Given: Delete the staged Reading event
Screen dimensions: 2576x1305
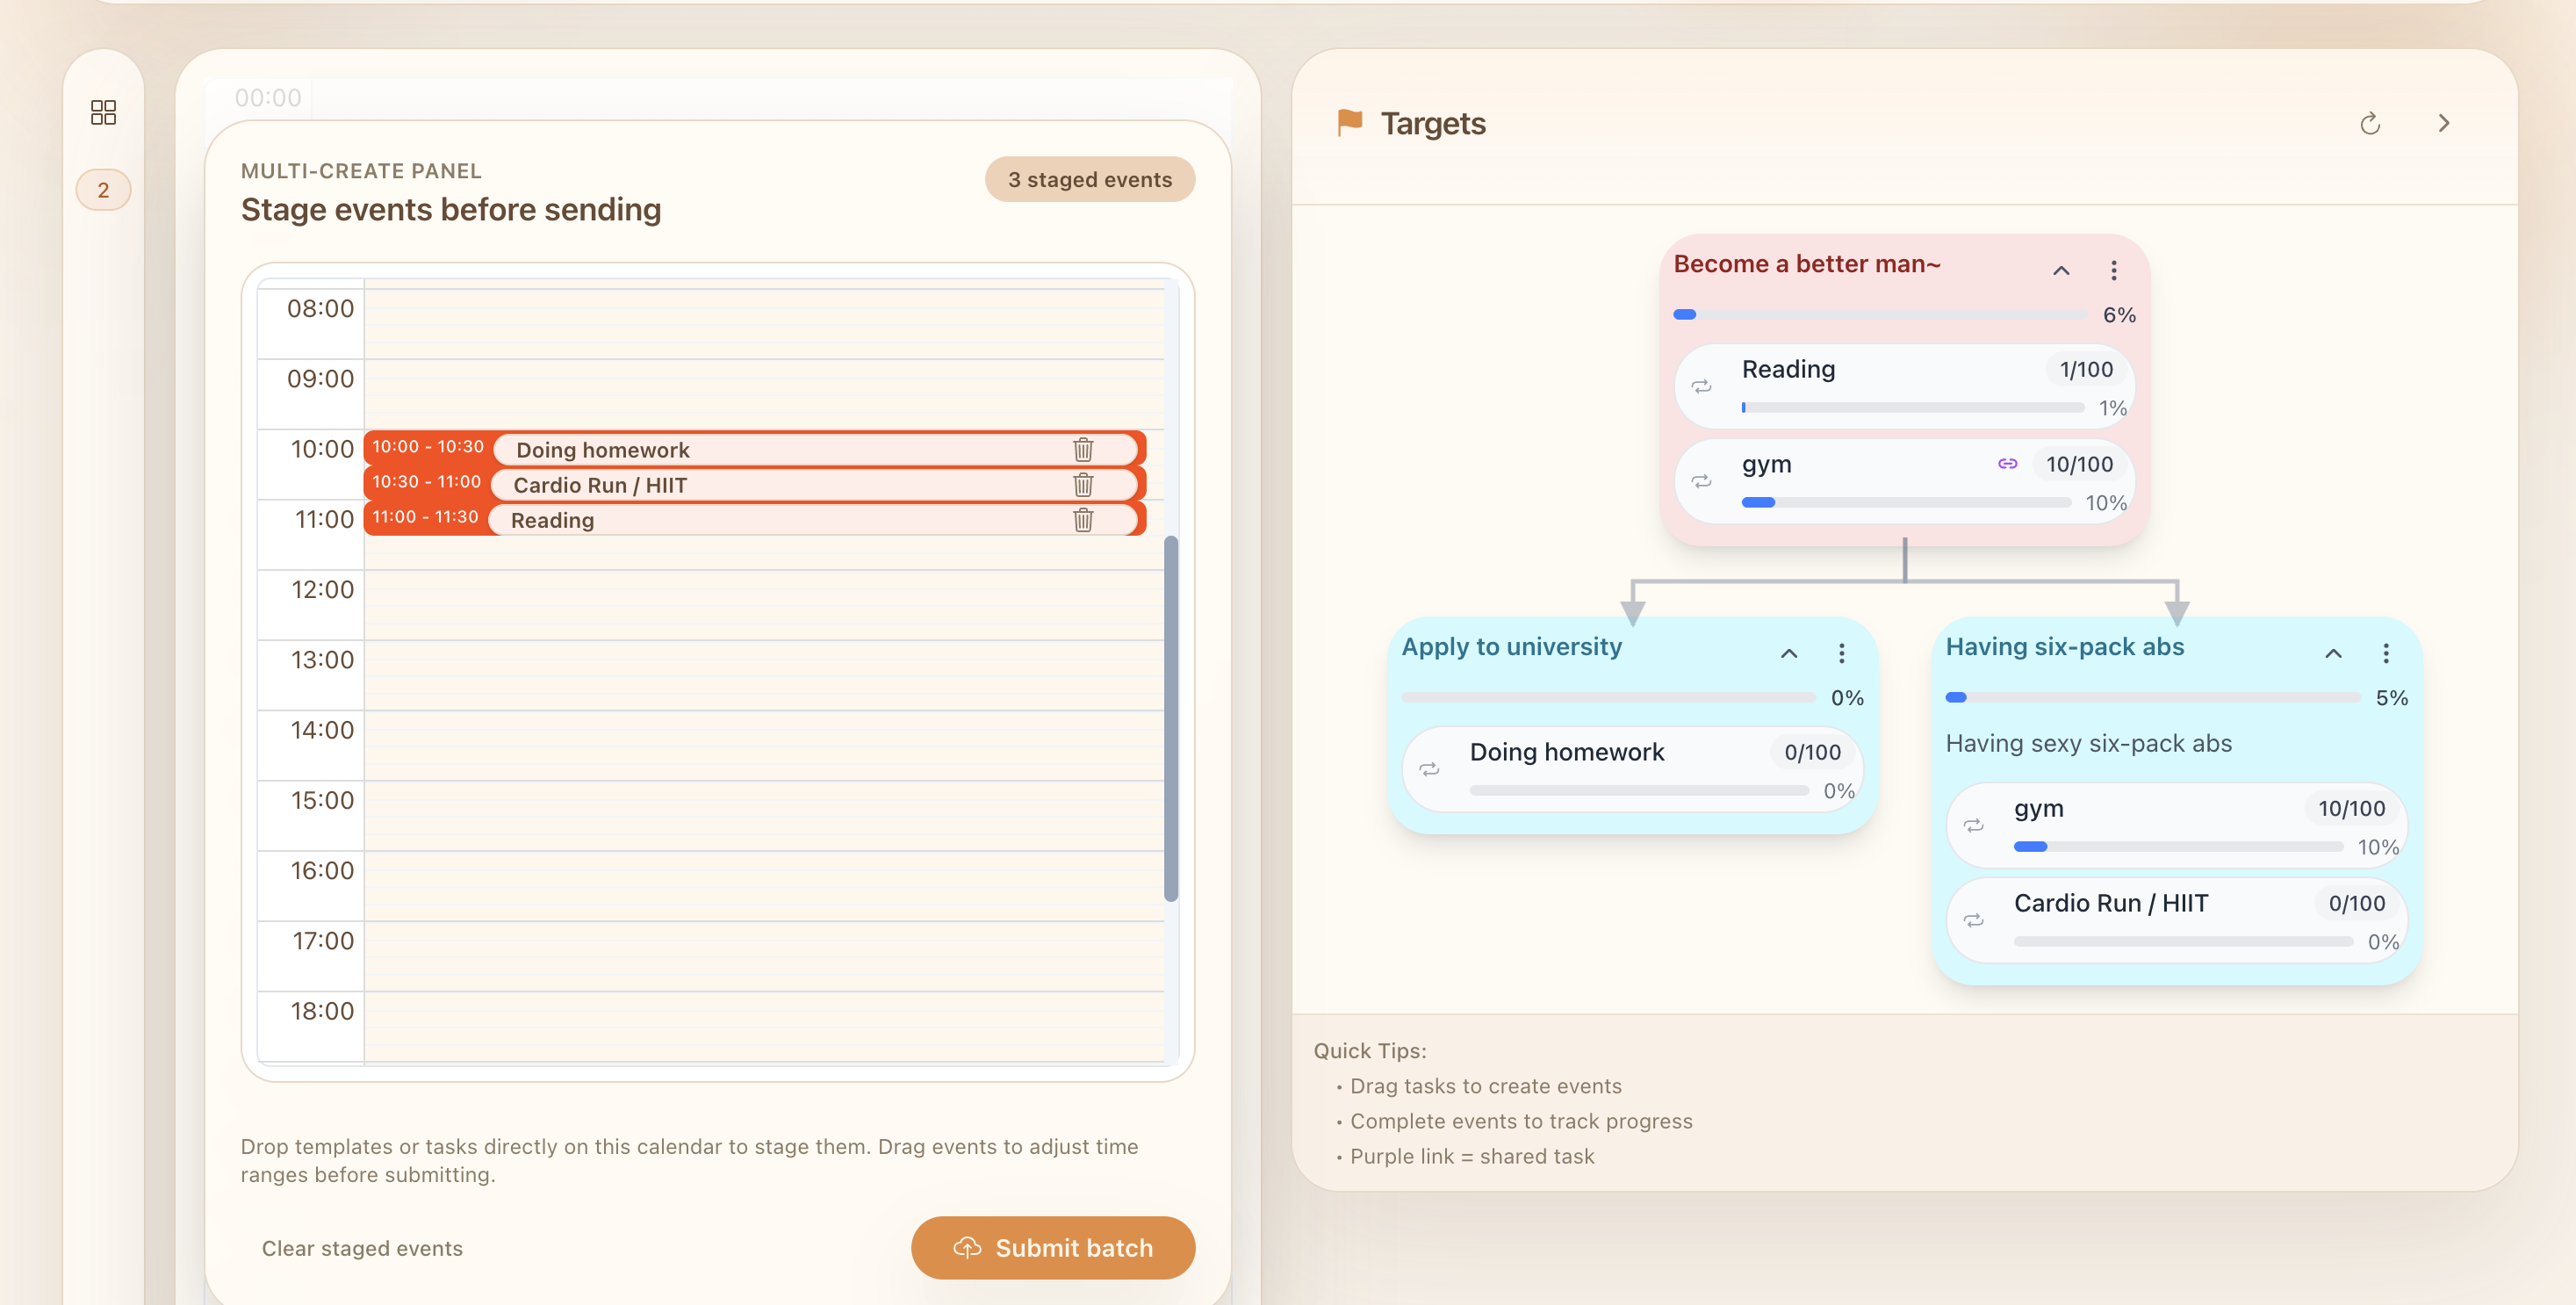Looking at the screenshot, I should [1083, 520].
